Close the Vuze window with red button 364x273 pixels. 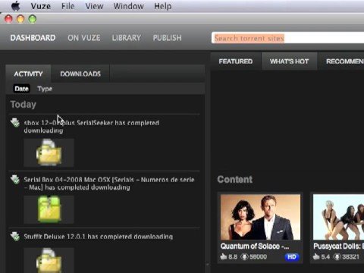pyautogui.click(x=8, y=19)
